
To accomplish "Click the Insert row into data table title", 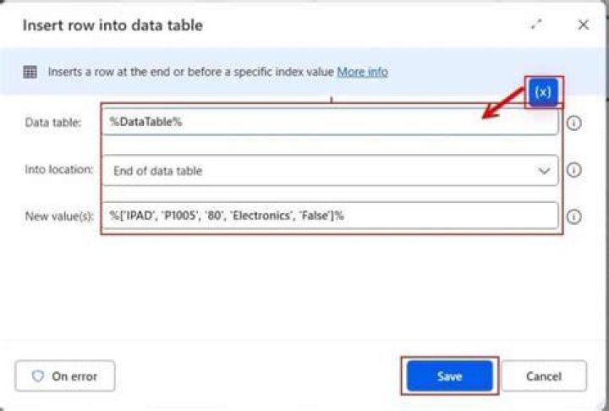I will coord(112,25).
